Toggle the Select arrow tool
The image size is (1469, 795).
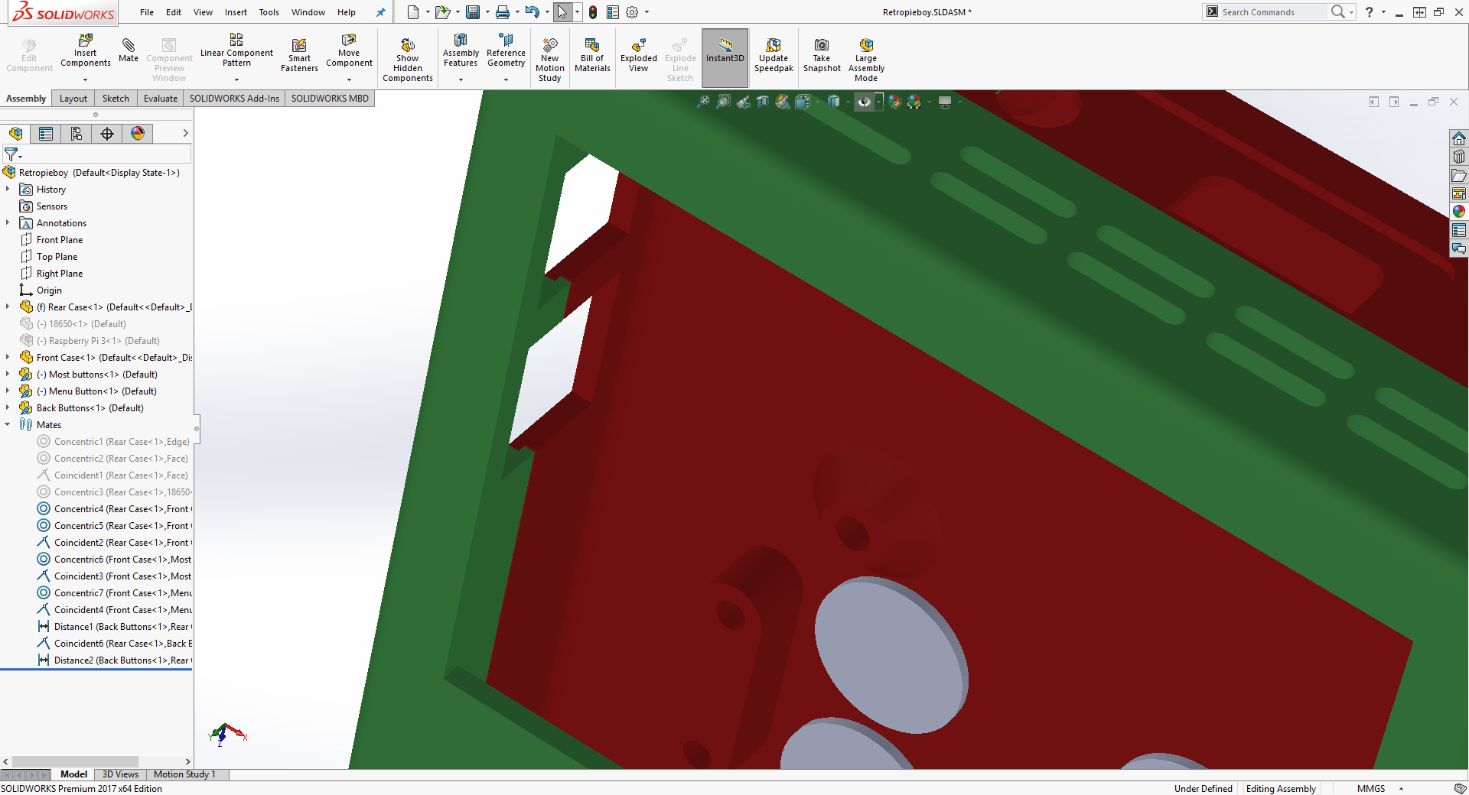(x=562, y=12)
